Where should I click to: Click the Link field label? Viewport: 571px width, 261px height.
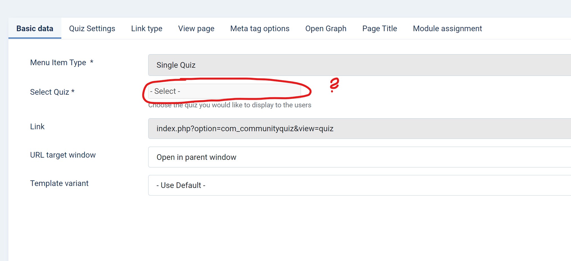click(x=37, y=127)
